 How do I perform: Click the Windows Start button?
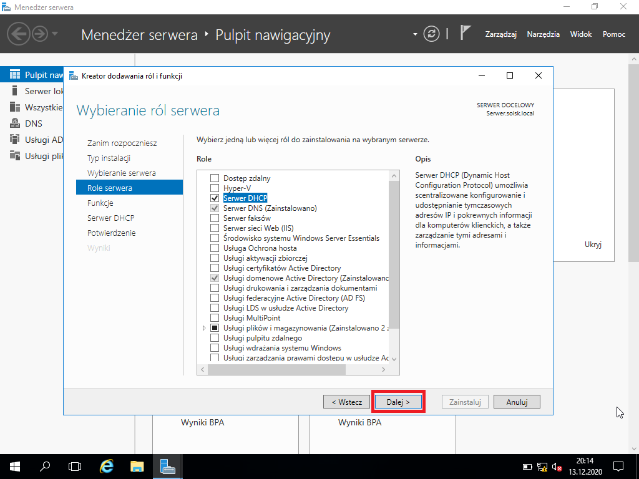(x=15, y=467)
